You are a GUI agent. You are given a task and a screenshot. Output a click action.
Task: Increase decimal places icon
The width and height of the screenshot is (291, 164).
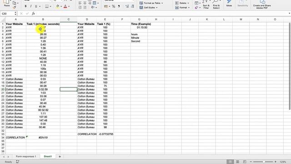click(x=127, y=6)
